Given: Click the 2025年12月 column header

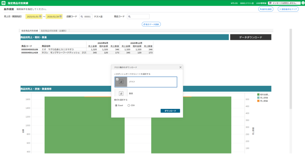Looking at the screenshot, I should coord(136,43).
